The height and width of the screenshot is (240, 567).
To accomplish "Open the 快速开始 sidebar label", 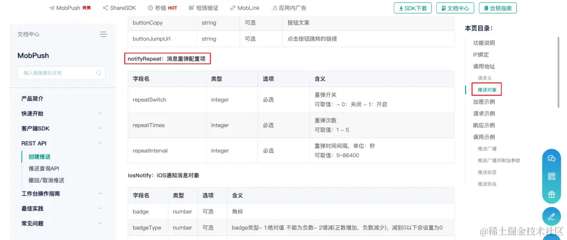I will click(32, 113).
